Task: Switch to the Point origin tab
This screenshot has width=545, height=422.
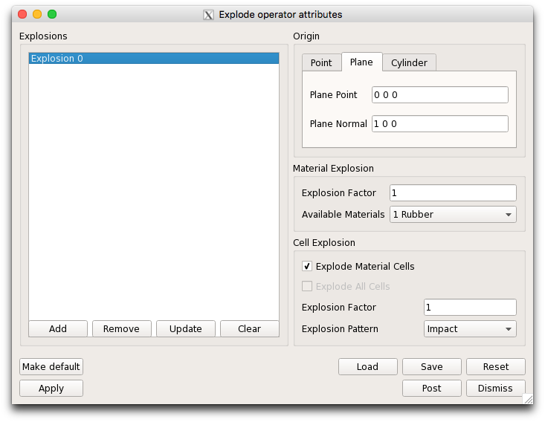Action: [321, 63]
